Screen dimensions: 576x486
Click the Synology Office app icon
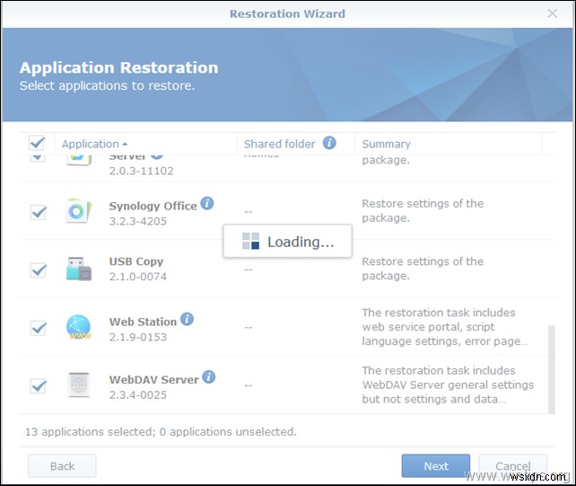coord(79,211)
